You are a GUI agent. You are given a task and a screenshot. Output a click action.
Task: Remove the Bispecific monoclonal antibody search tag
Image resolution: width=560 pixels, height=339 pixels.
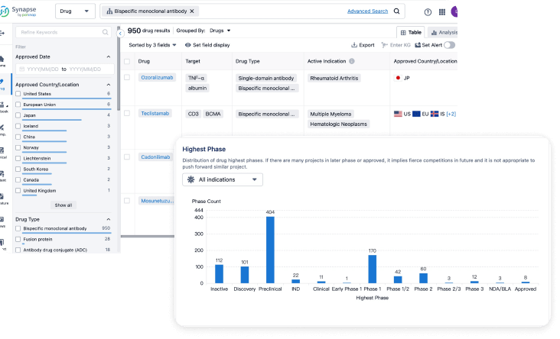192,11
